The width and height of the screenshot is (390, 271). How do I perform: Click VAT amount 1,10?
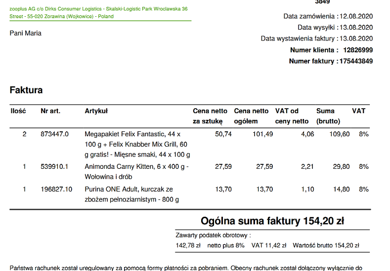[307, 189]
